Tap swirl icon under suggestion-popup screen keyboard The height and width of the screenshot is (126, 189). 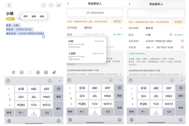point(119,120)
